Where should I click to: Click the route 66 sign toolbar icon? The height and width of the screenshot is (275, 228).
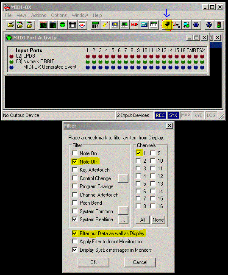click(x=82, y=25)
